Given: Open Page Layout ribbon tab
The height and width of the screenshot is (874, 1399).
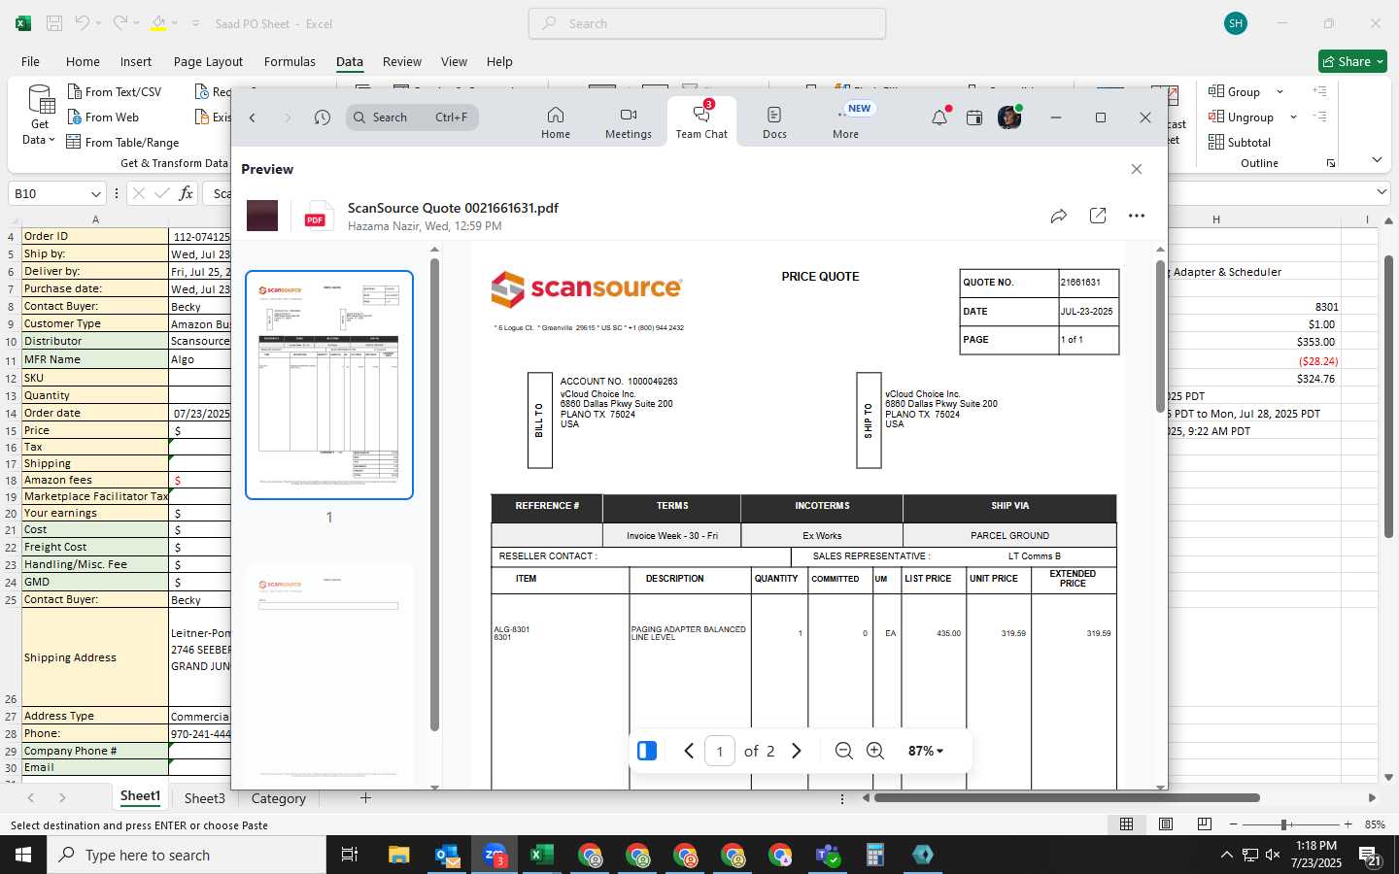Looking at the screenshot, I should coord(208,61).
